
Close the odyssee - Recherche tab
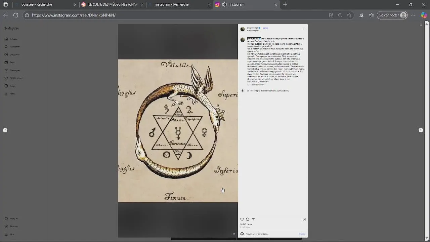pyautogui.click(x=75, y=5)
